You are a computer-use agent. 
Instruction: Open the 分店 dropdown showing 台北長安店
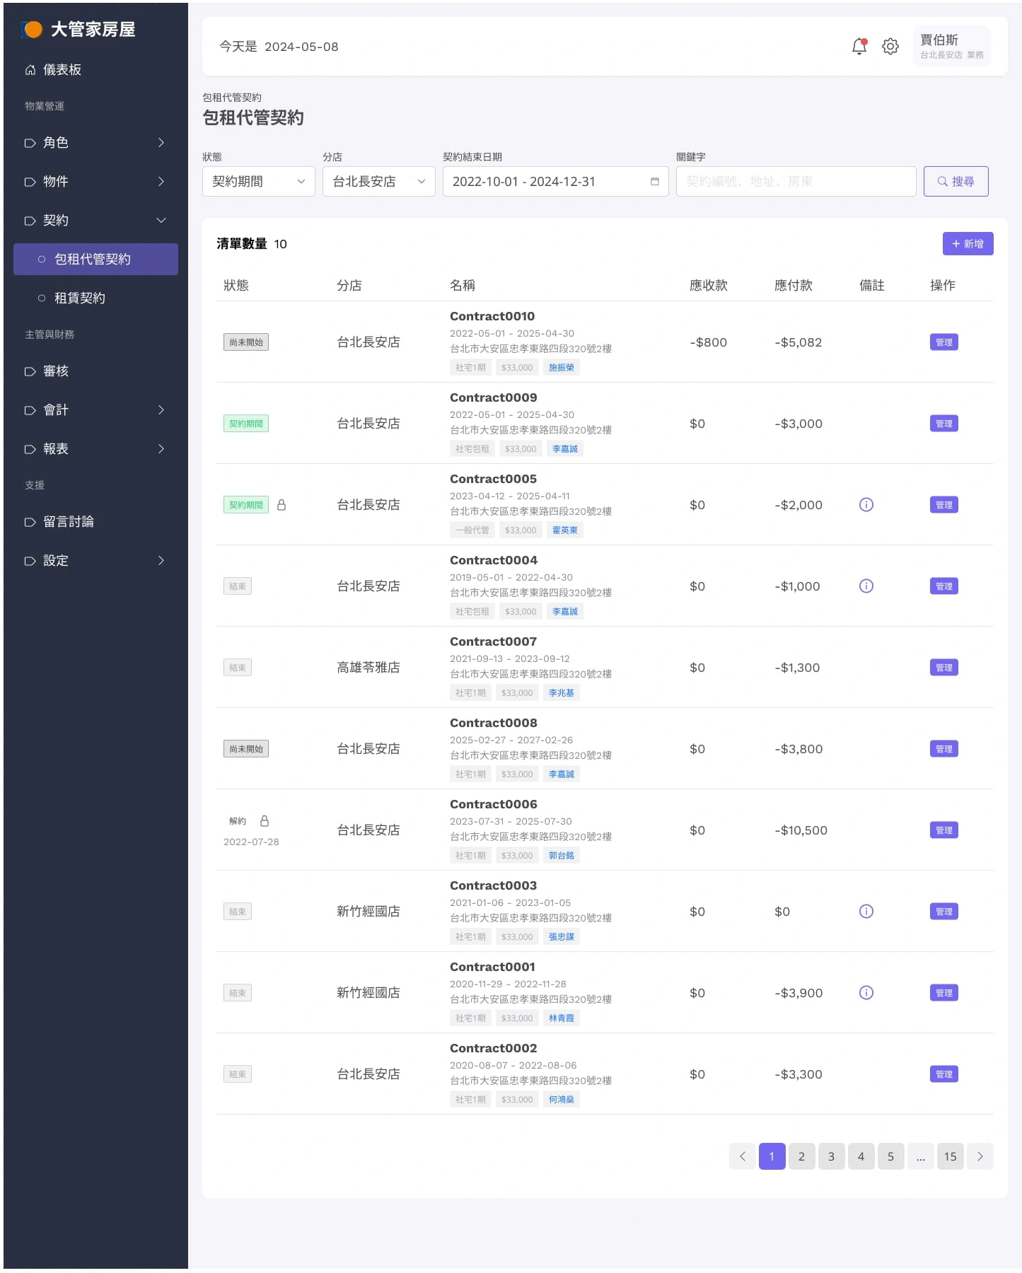(x=379, y=182)
